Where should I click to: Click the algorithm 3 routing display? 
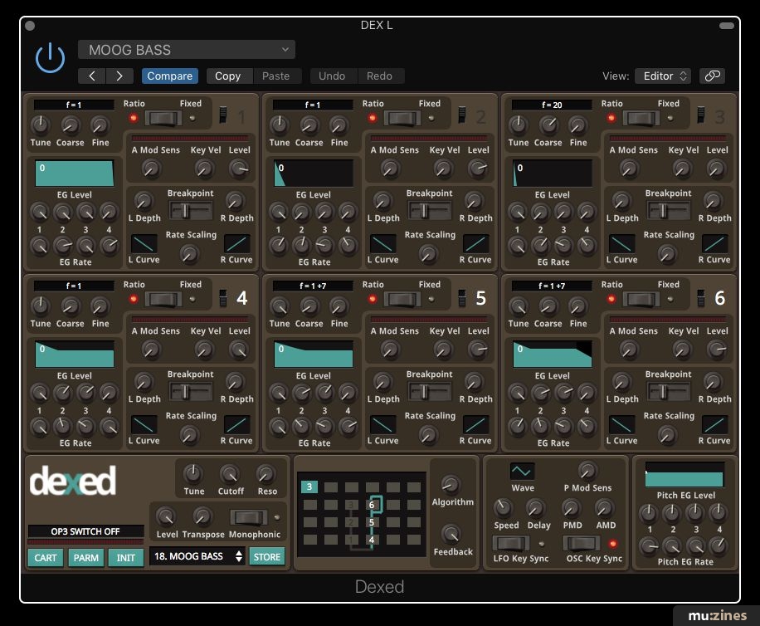(x=362, y=514)
